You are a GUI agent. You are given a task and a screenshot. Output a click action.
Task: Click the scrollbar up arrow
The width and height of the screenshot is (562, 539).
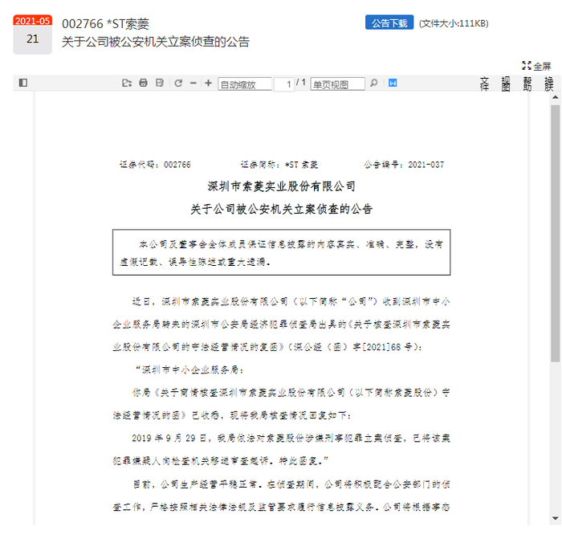point(556,97)
